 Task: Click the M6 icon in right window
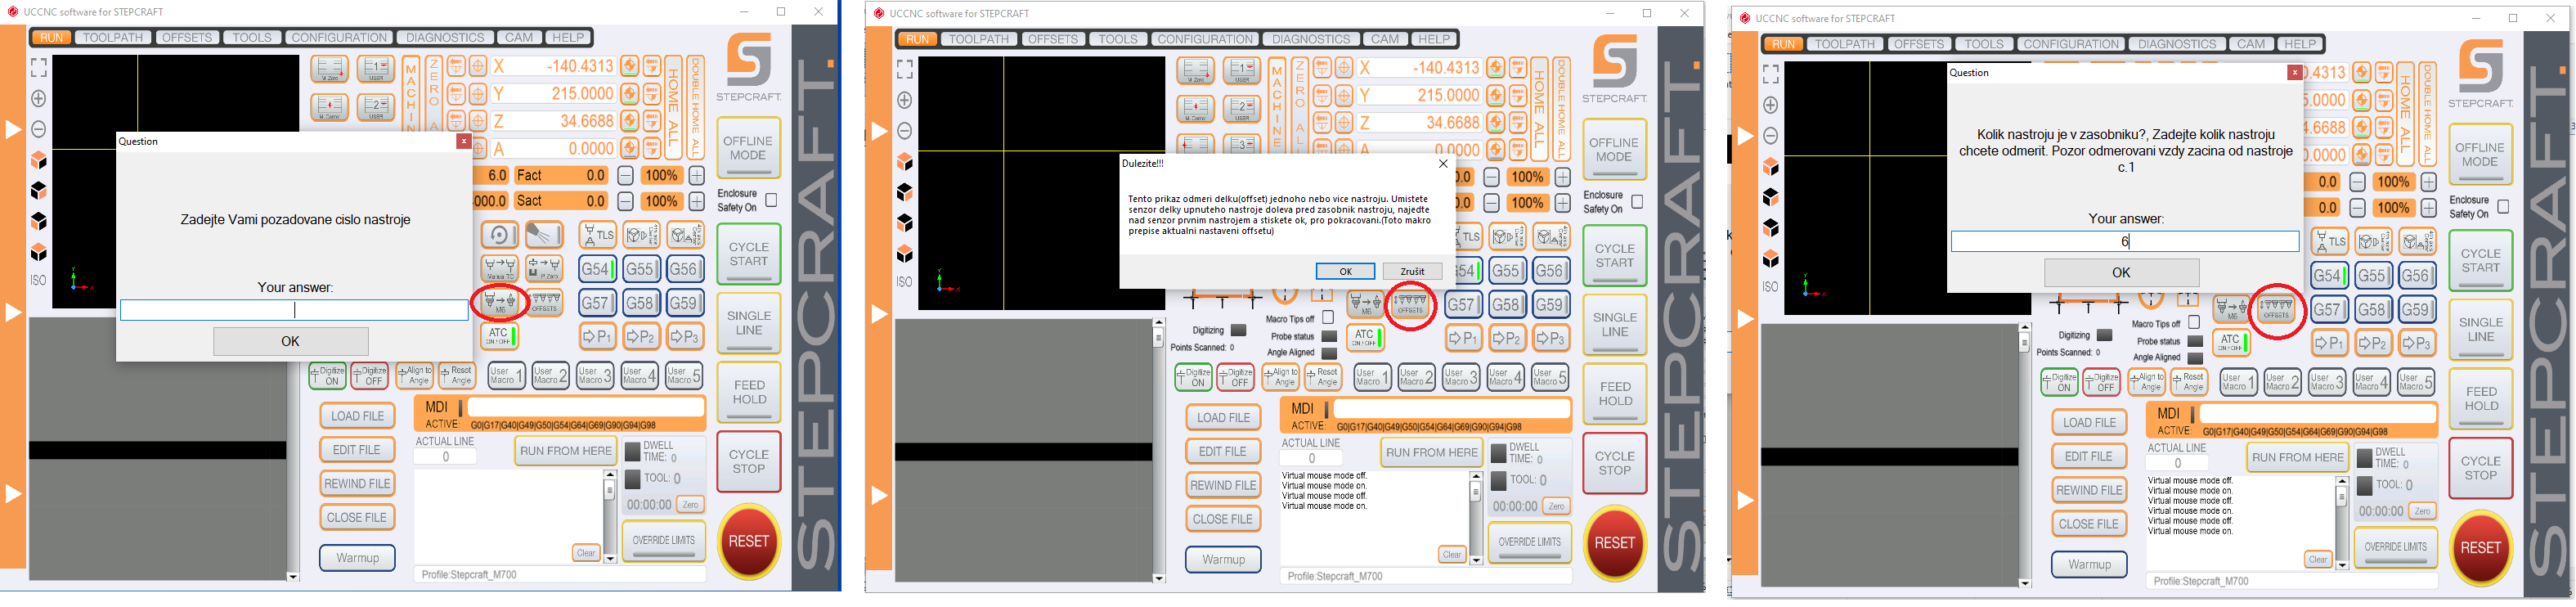(x=2232, y=310)
